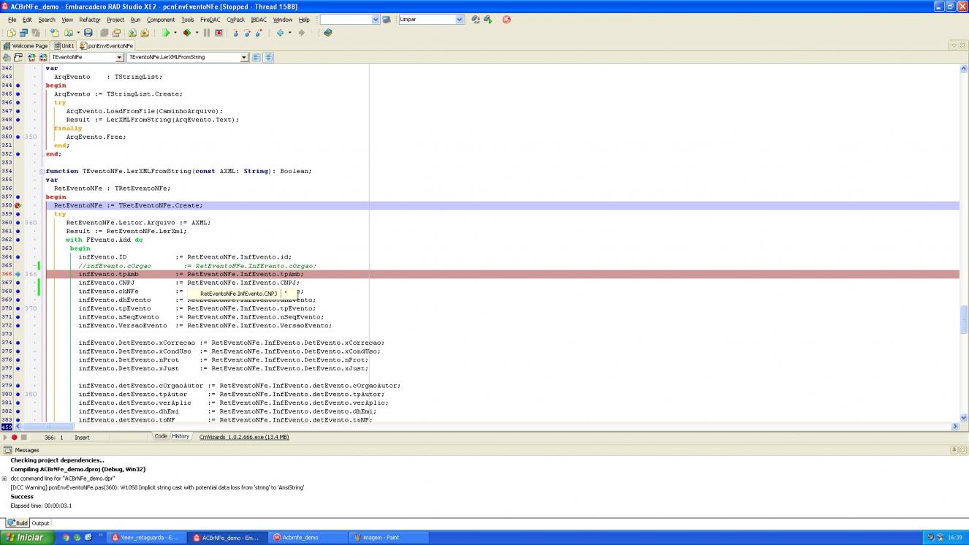Click the vertical scrollbar thumb in editor
This screenshot has width=969, height=545.
[964, 319]
